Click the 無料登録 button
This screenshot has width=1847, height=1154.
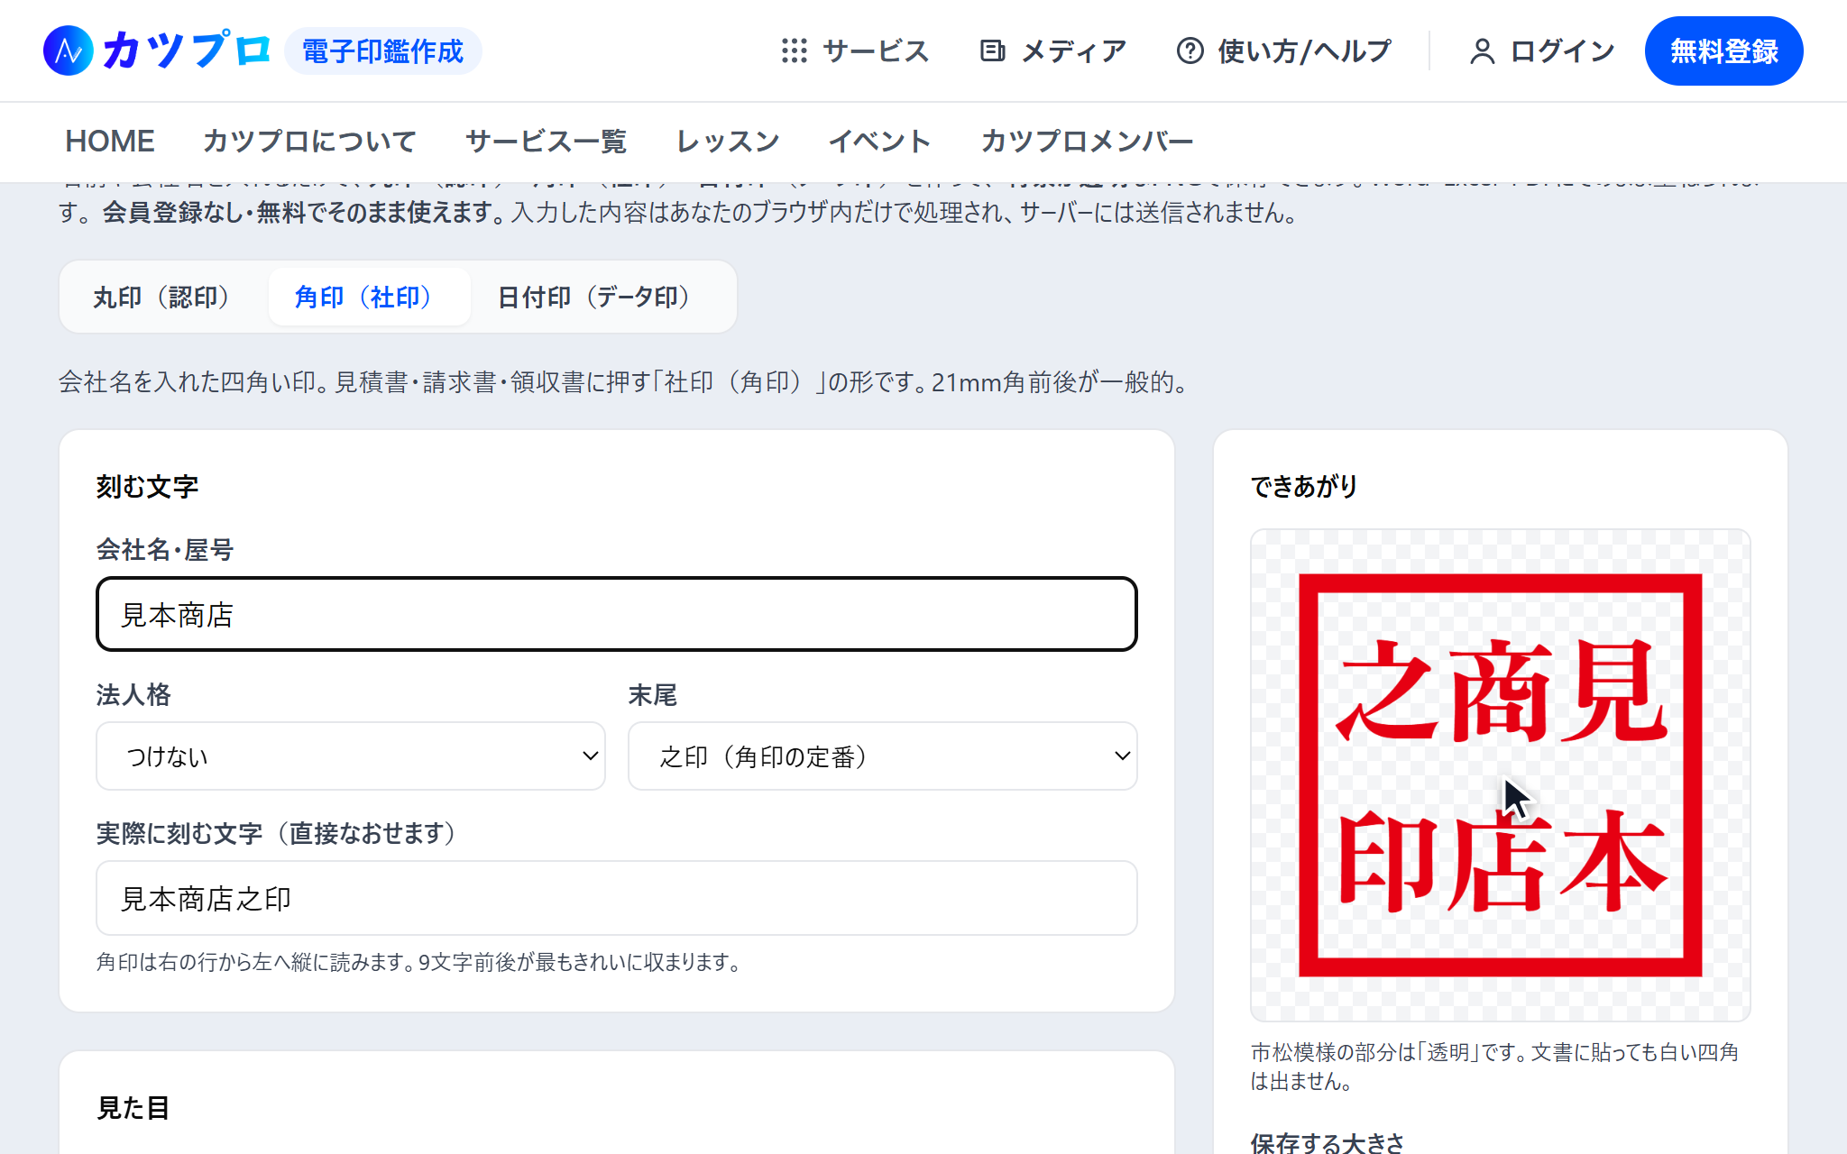[1723, 50]
